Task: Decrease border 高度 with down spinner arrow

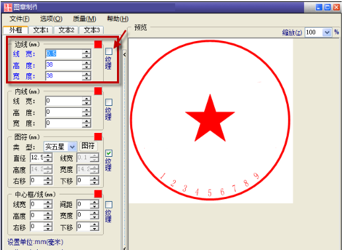Action: pyautogui.click(x=87, y=67)
